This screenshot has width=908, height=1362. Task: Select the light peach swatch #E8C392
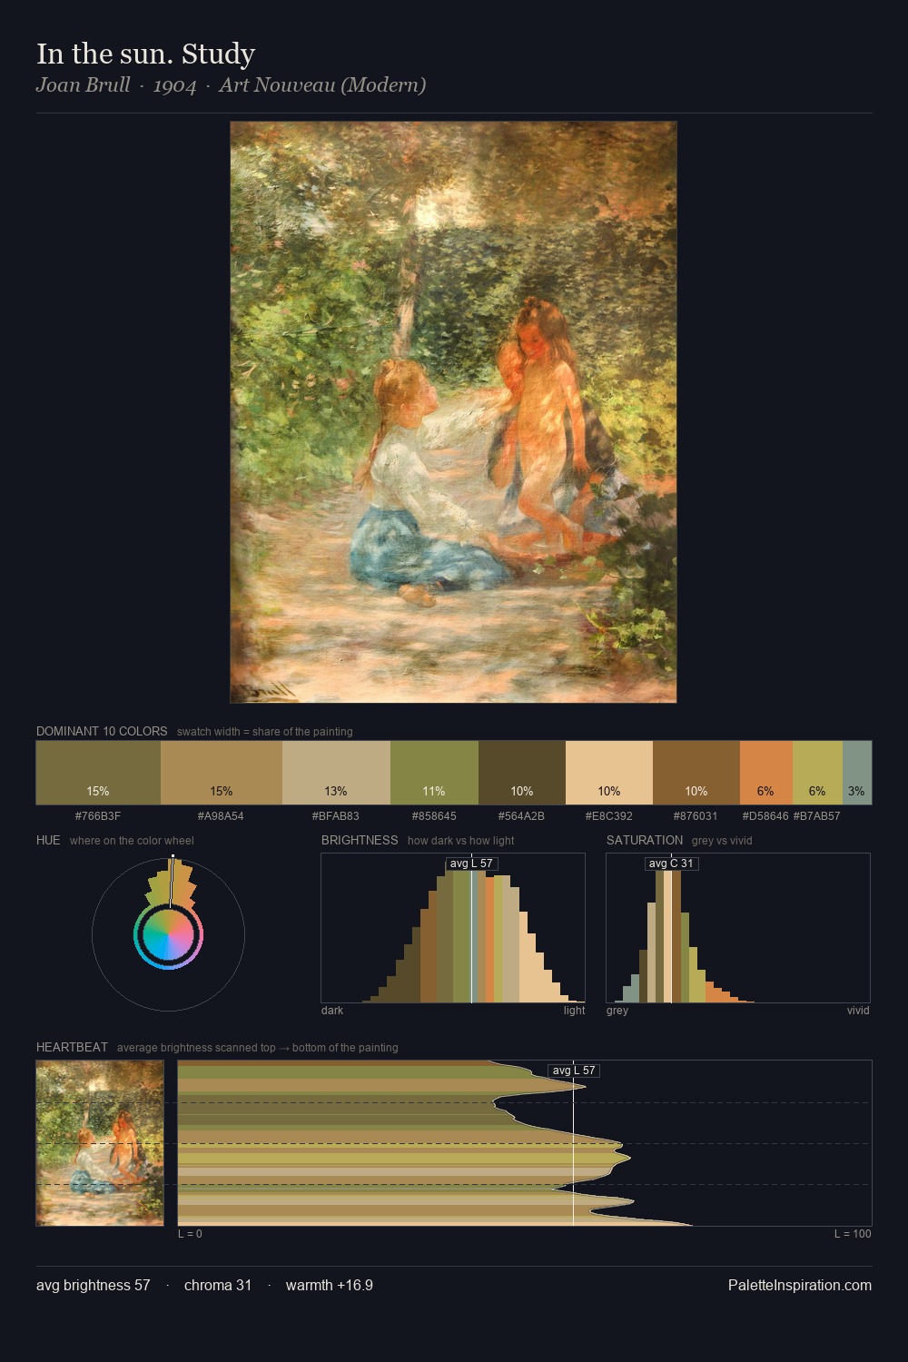coord(609,773)
